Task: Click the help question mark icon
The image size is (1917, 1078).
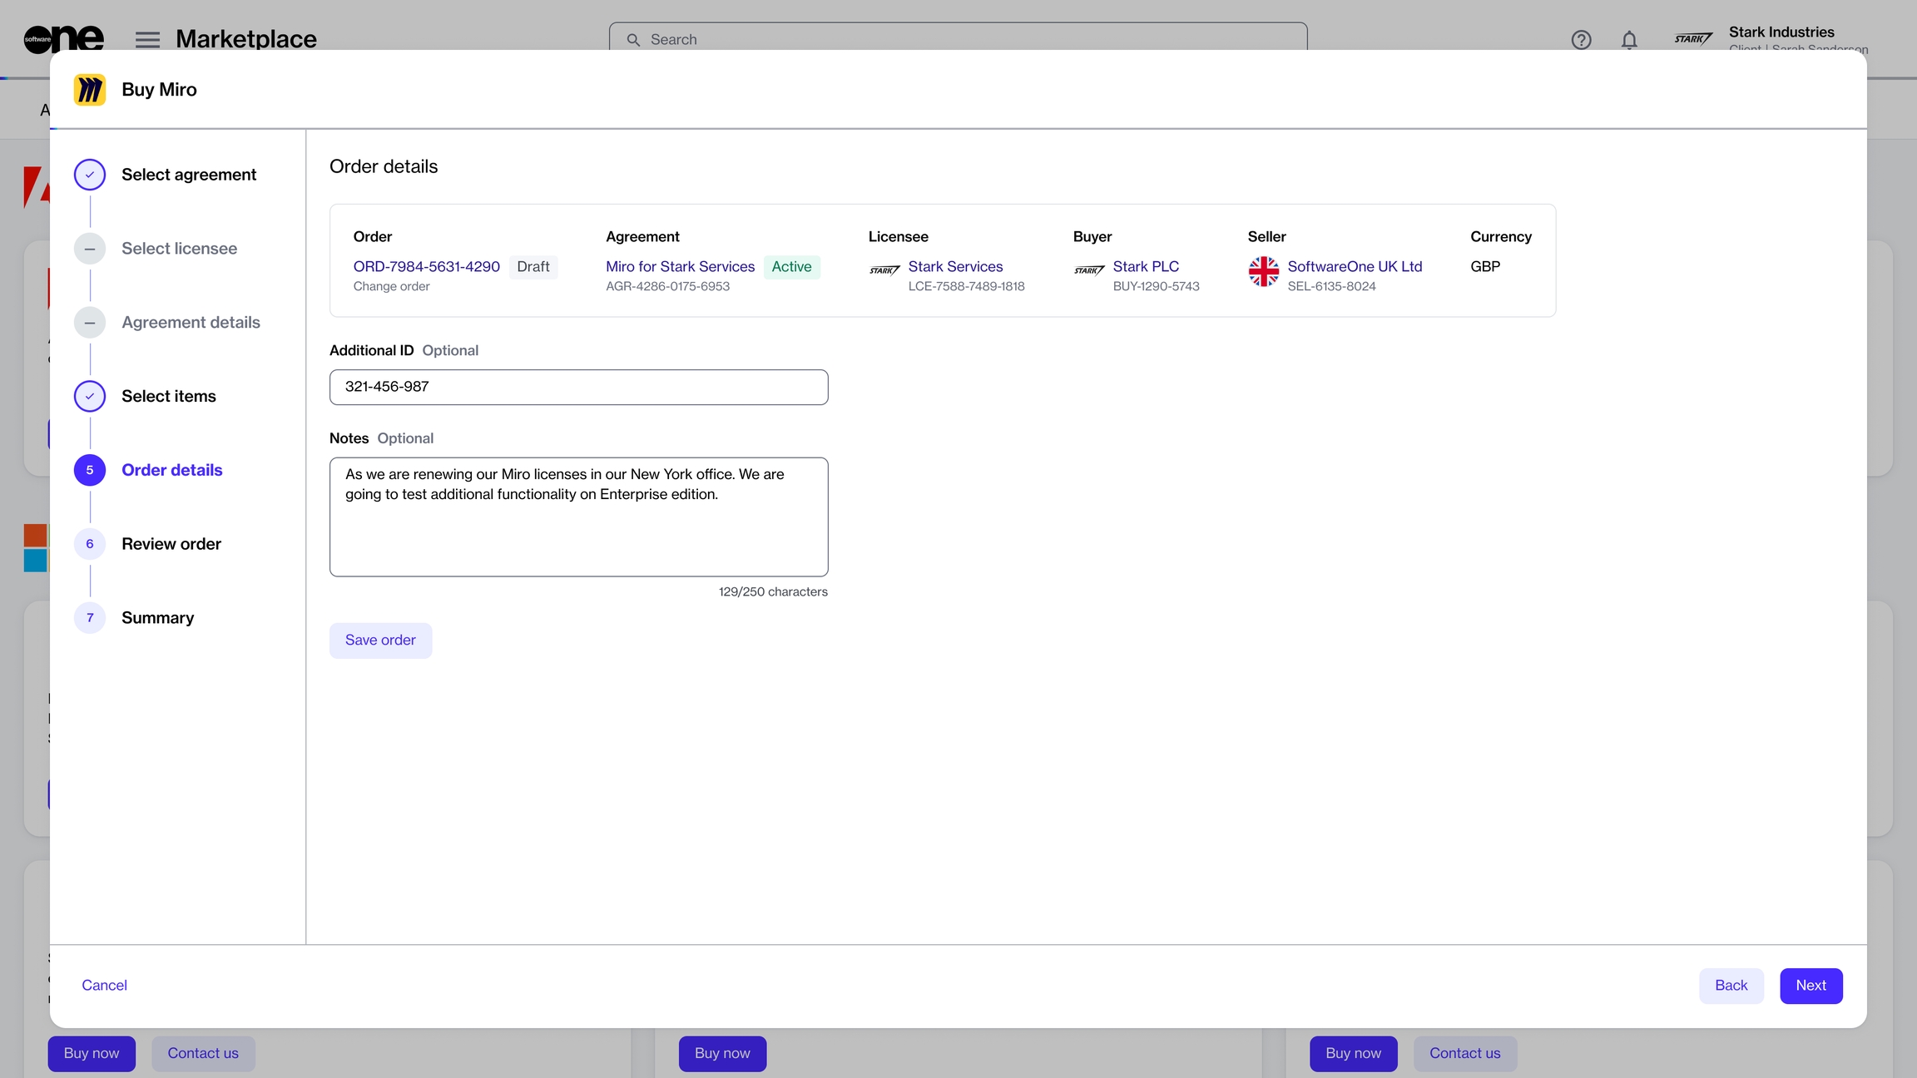Action: coord(1581,40)
